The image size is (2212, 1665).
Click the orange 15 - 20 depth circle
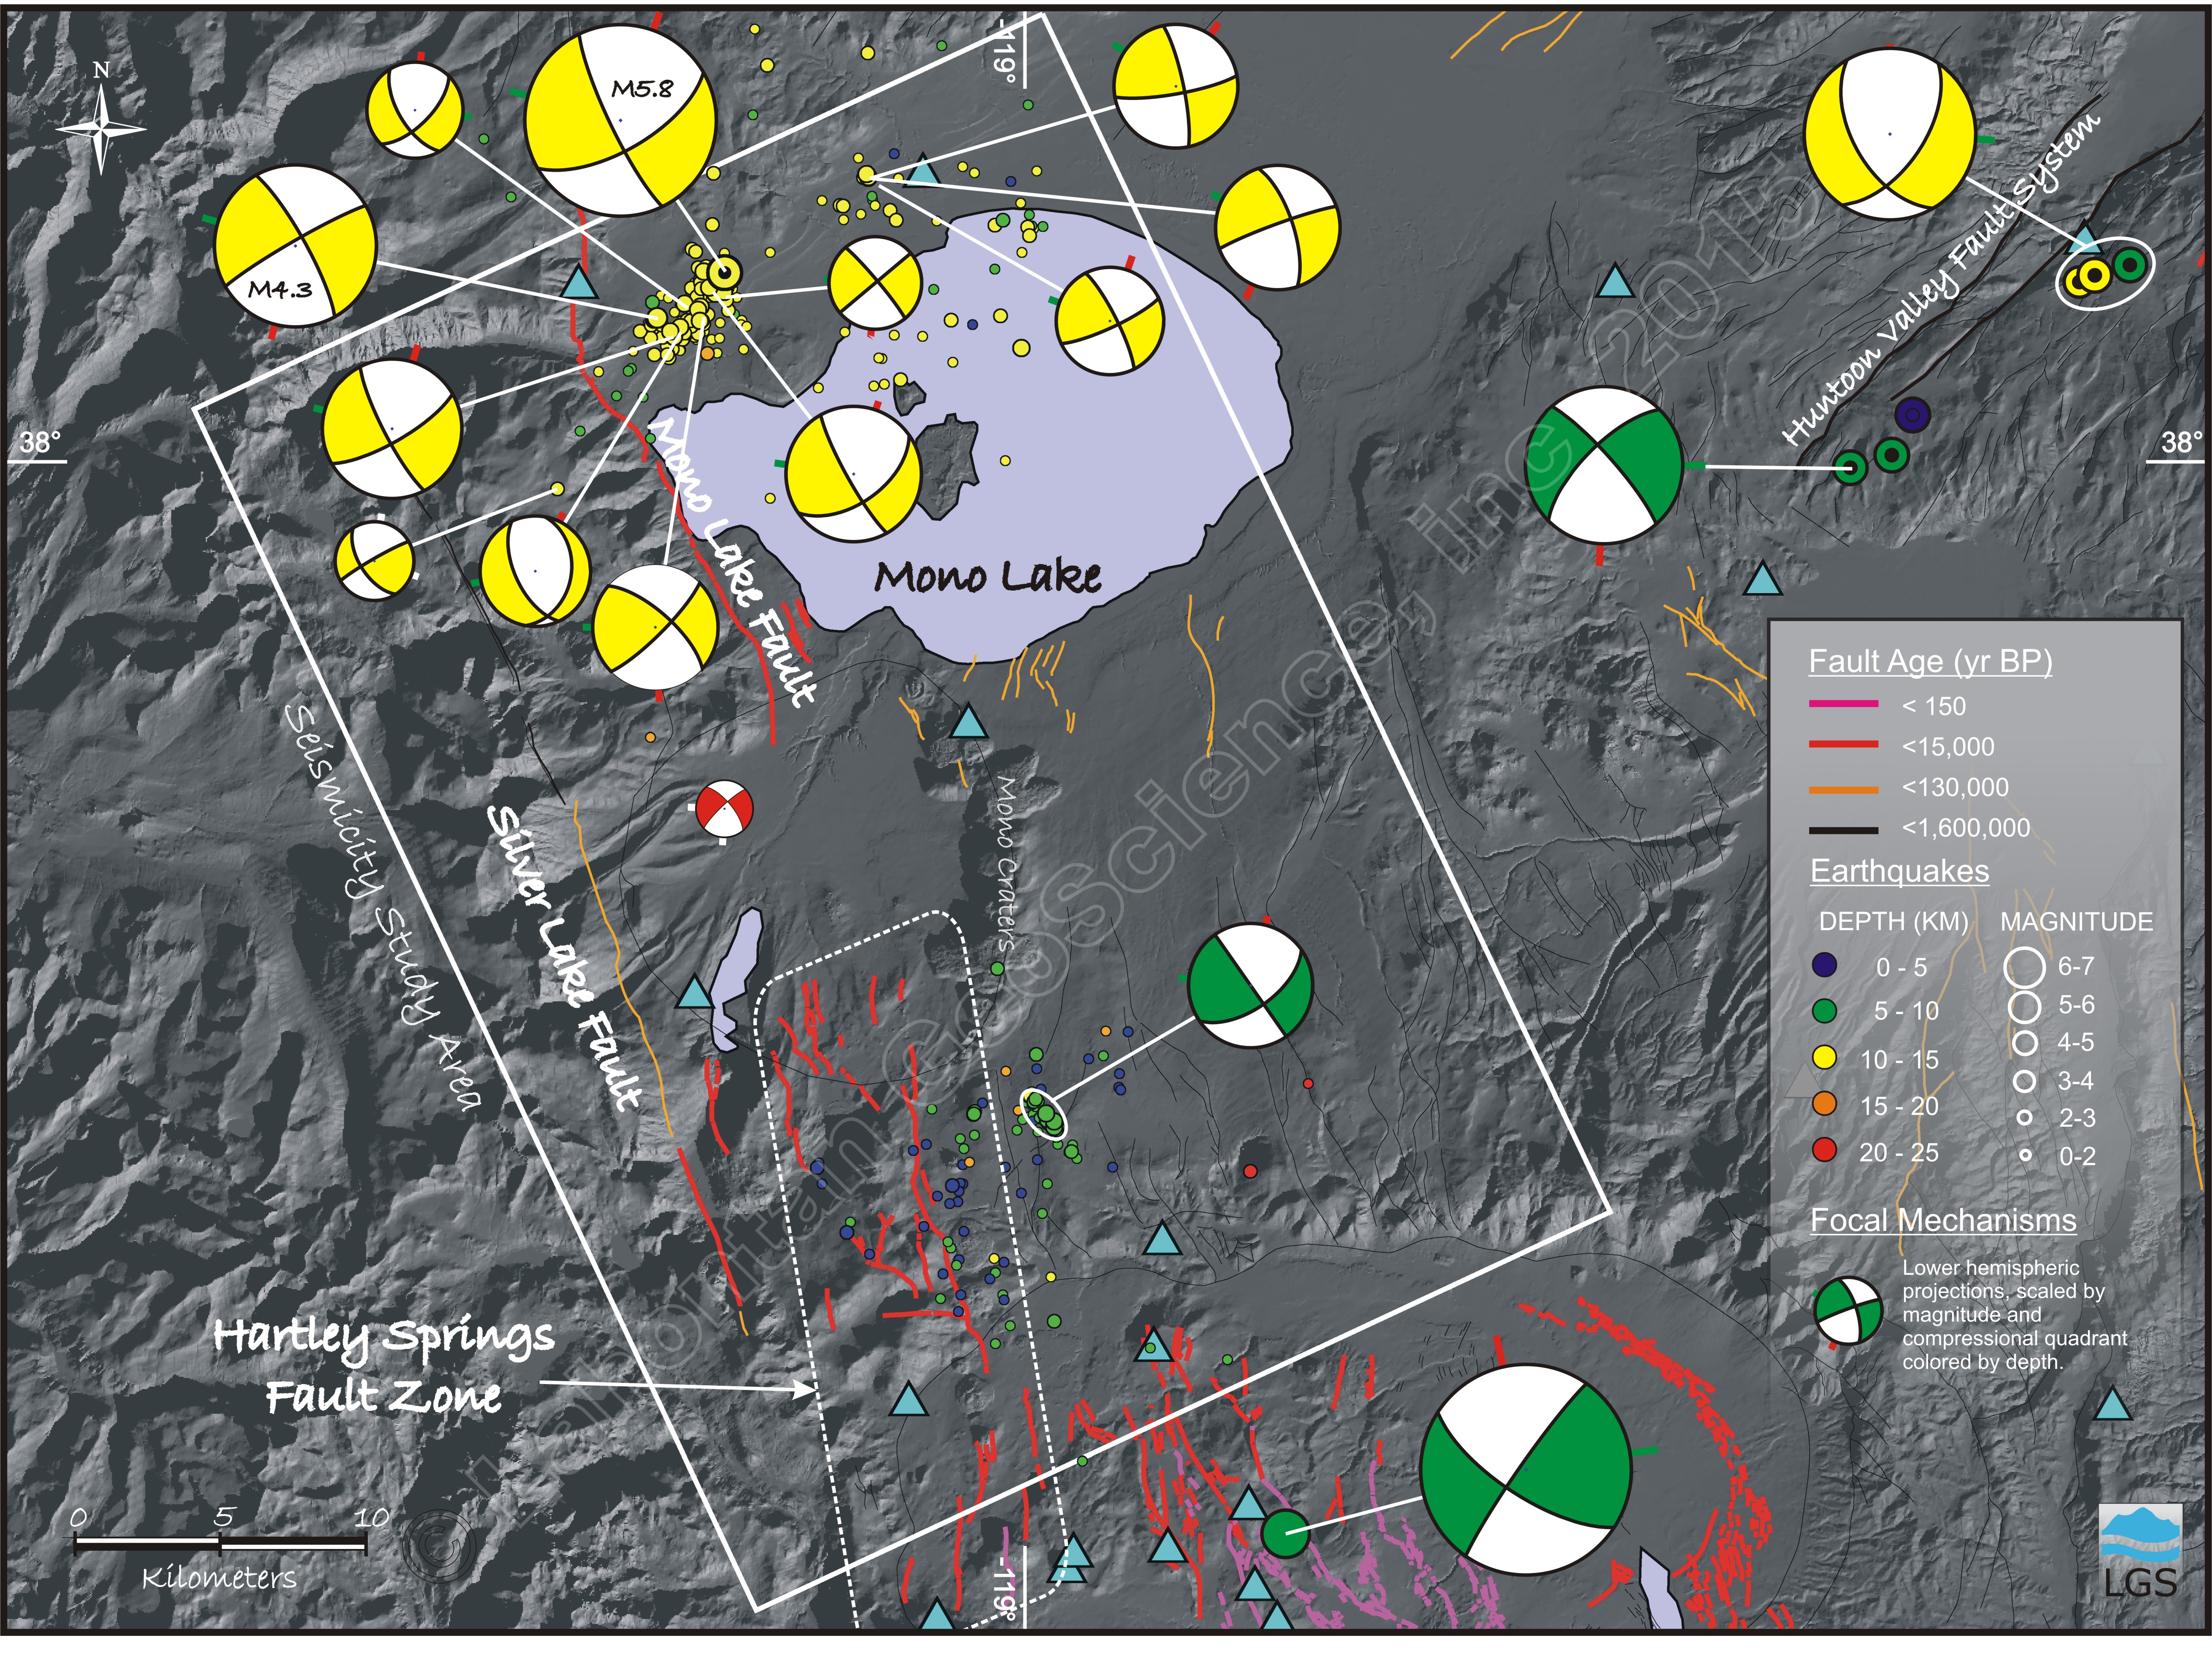click(1825, 1104)
